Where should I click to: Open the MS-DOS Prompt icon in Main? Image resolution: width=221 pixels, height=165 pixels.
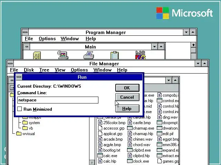(x=141, y=55)
